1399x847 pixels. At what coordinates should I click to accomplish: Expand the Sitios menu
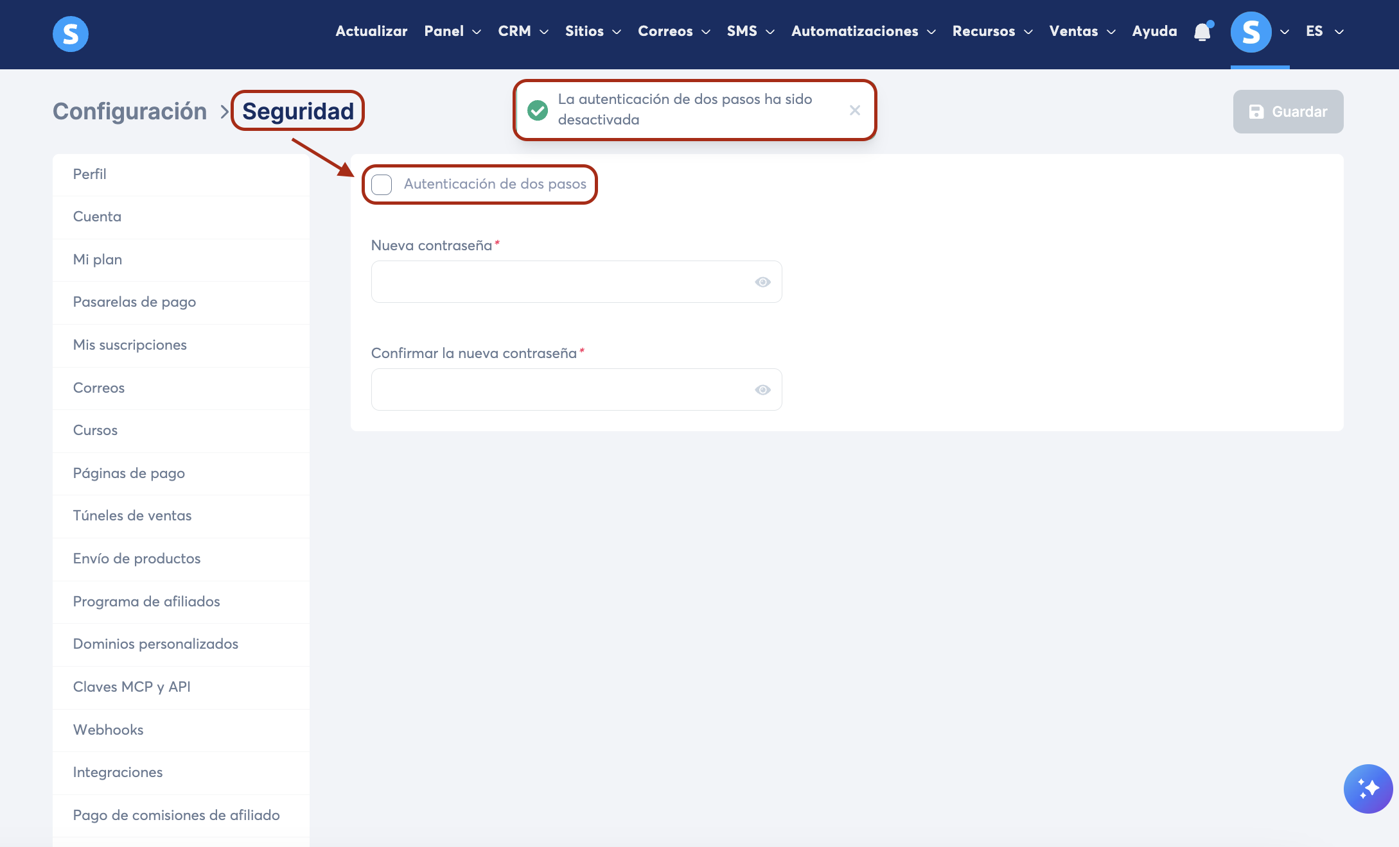[593, 31]
